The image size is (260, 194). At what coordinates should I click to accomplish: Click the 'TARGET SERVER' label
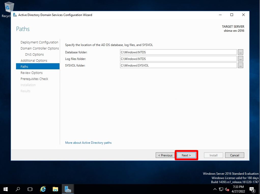pyautogui.click(x=233, y=26)
